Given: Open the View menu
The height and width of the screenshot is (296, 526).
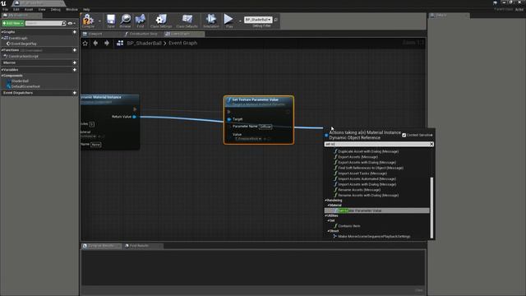Looking at the screenshot, I should tap(42, 9).
